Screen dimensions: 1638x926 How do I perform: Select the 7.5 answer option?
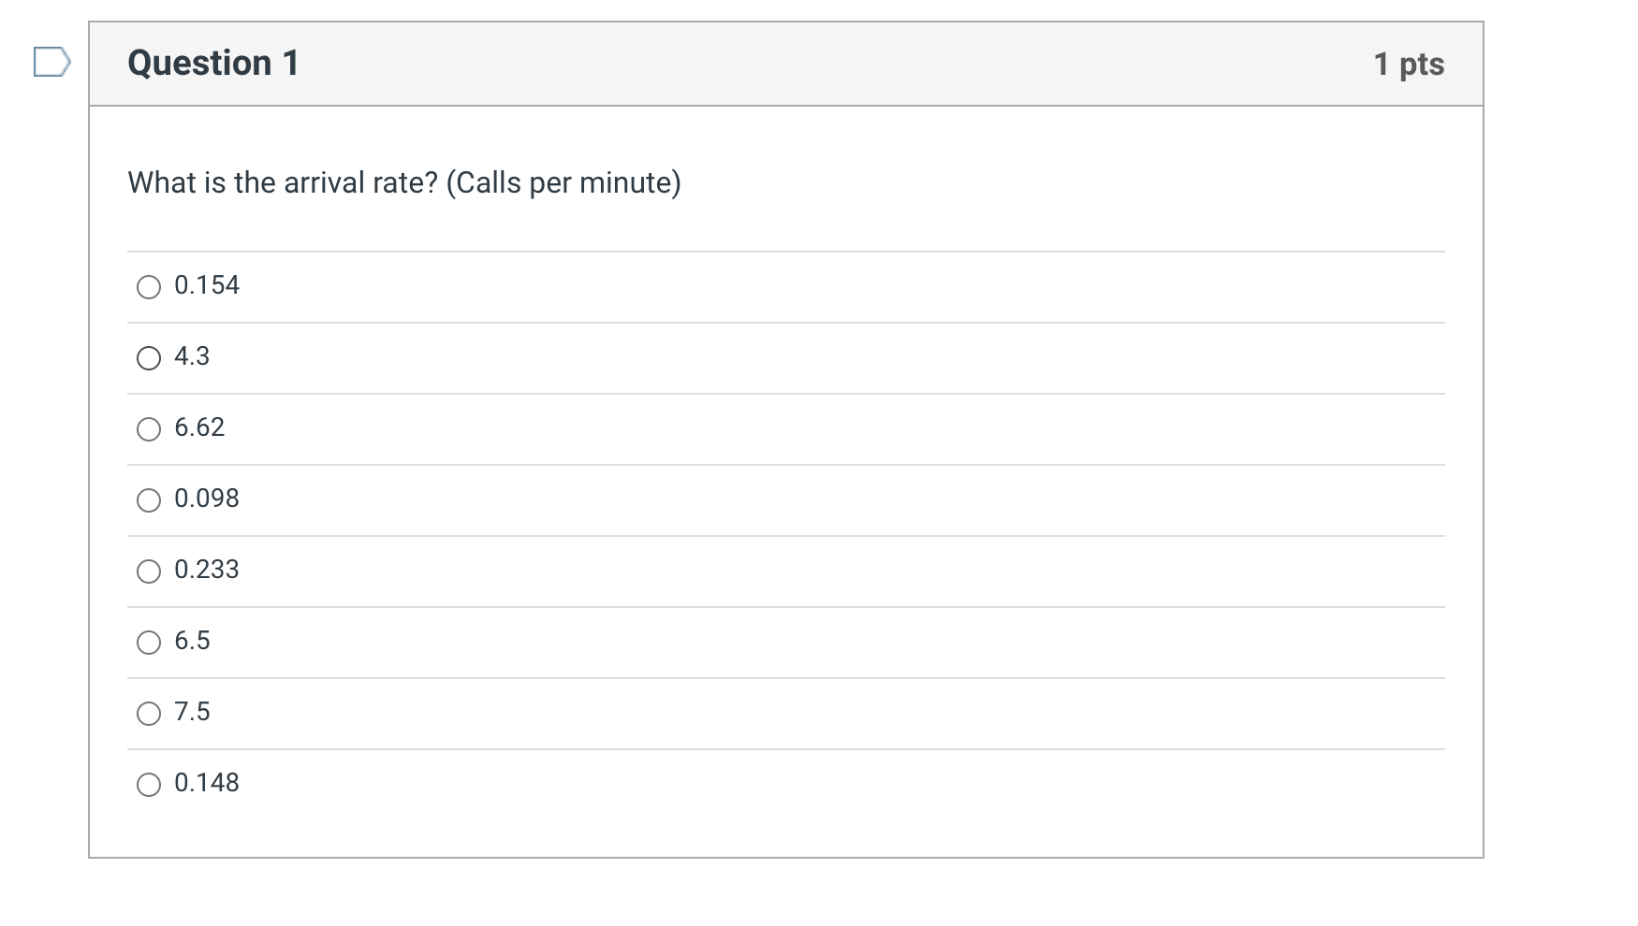[148, 714]
